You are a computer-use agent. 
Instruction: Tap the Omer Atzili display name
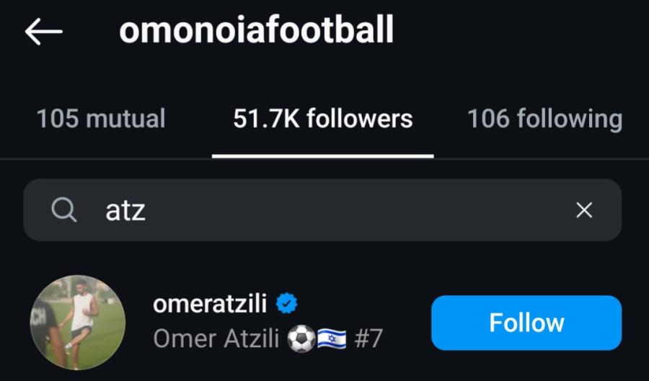(x=216, y=339)
